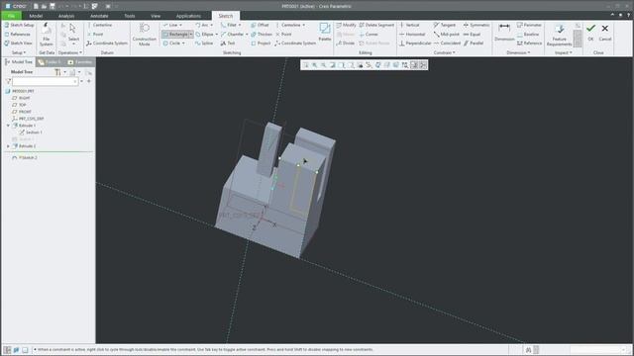The height and width of the screenshot is (356, 634).
Task: Click the Perimeter dimension tool
Action: coord(529,25)
